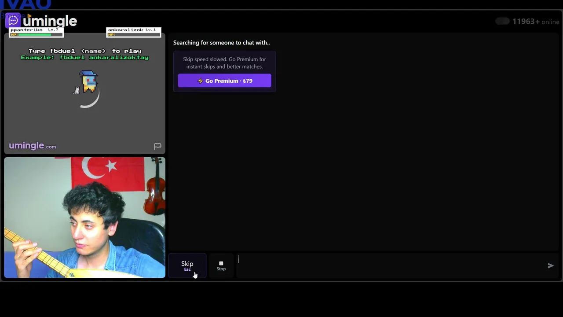Click the "Searching for someone to chat with.." status
The image size is (563, 317).
[x=222, y=43]
